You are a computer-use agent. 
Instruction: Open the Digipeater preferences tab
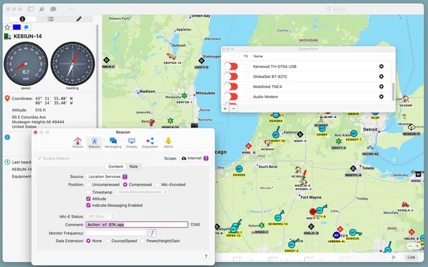pos(150,143)
